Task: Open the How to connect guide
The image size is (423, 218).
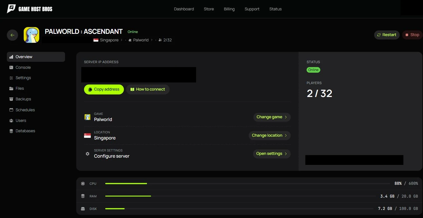Action: [x=148, y=89]
